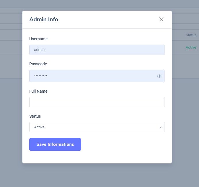Click the empty Full Name field
The image size is (199, 187).
coord(97,102)
